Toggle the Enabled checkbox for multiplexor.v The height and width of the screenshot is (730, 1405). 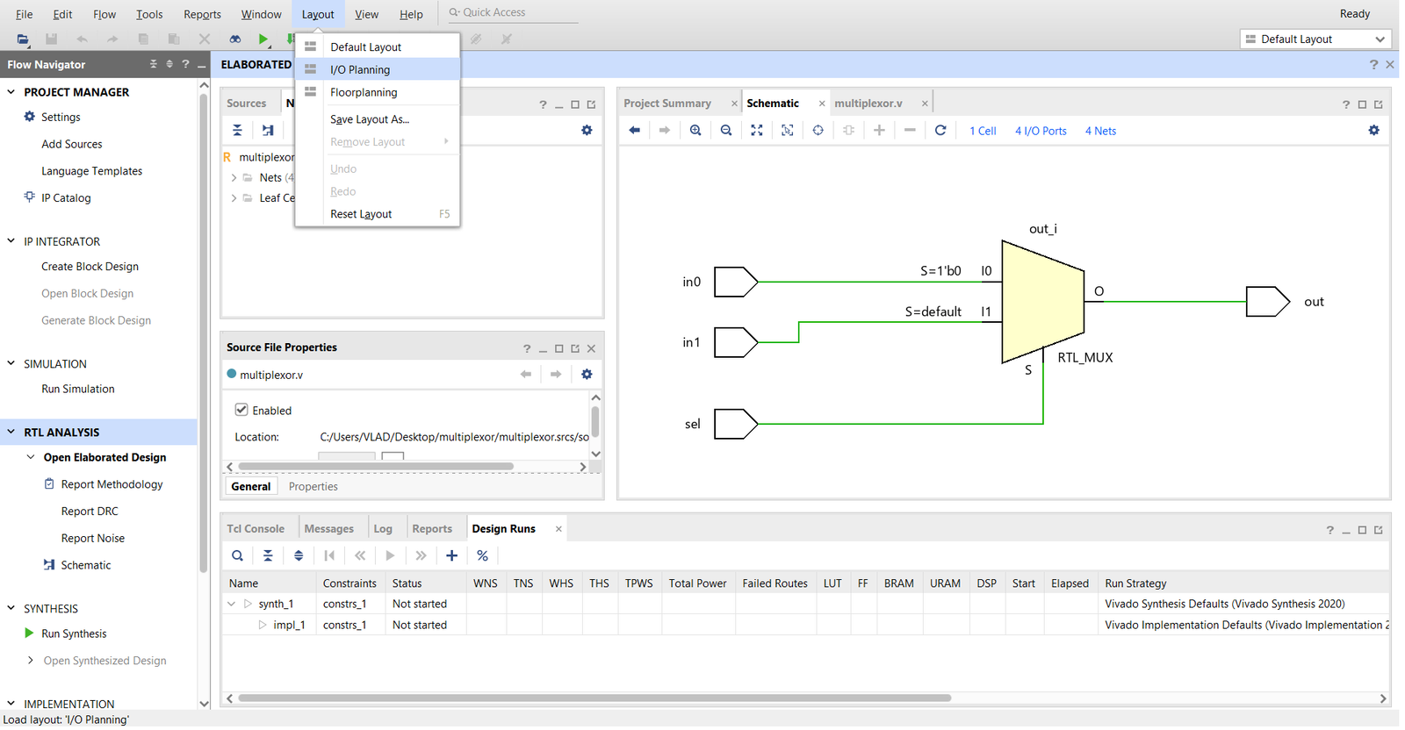(241, 410)
